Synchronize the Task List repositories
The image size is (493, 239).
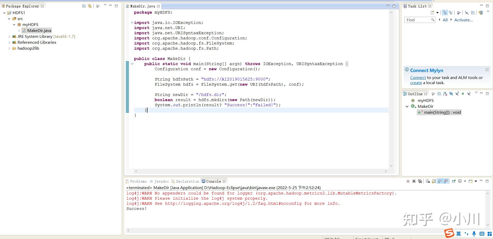click(481, 12)
